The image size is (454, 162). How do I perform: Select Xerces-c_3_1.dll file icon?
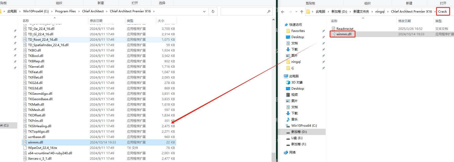point(25,158)
